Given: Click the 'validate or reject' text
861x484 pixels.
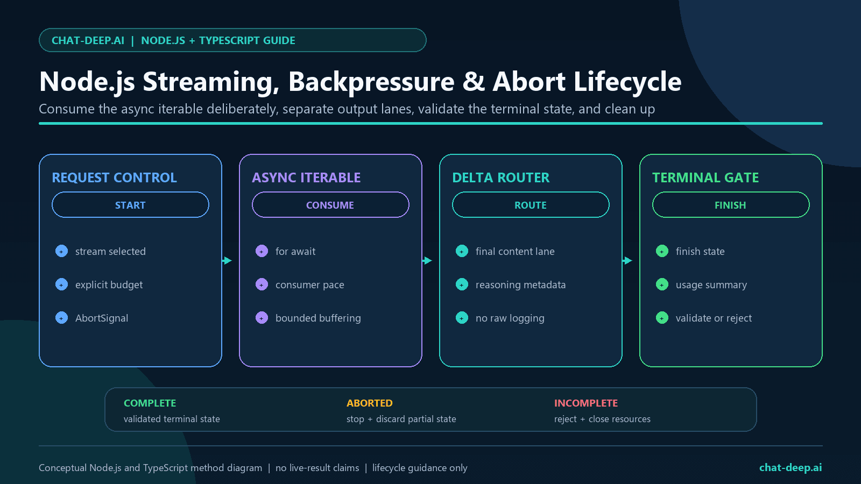Looking at the screenshot, I should pos(714,318).
